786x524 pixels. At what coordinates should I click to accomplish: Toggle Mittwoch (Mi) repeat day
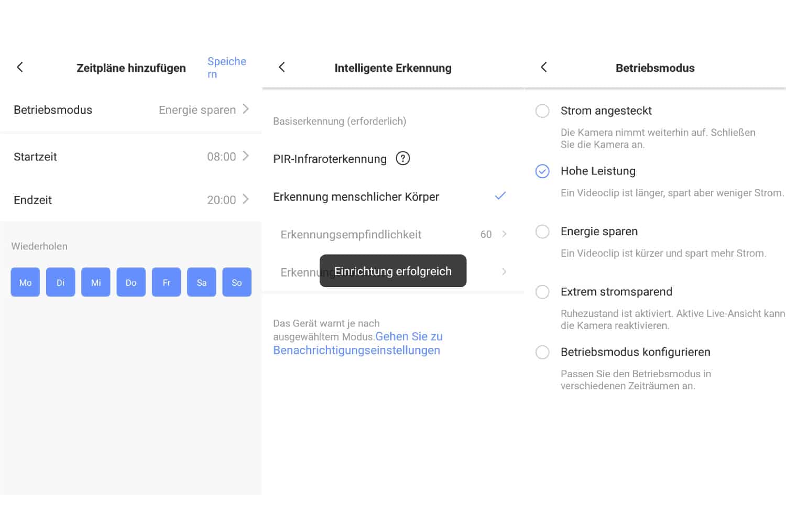pos(96,282)
